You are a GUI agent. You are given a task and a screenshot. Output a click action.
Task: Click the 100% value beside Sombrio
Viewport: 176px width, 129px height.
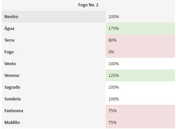[114, 99]
